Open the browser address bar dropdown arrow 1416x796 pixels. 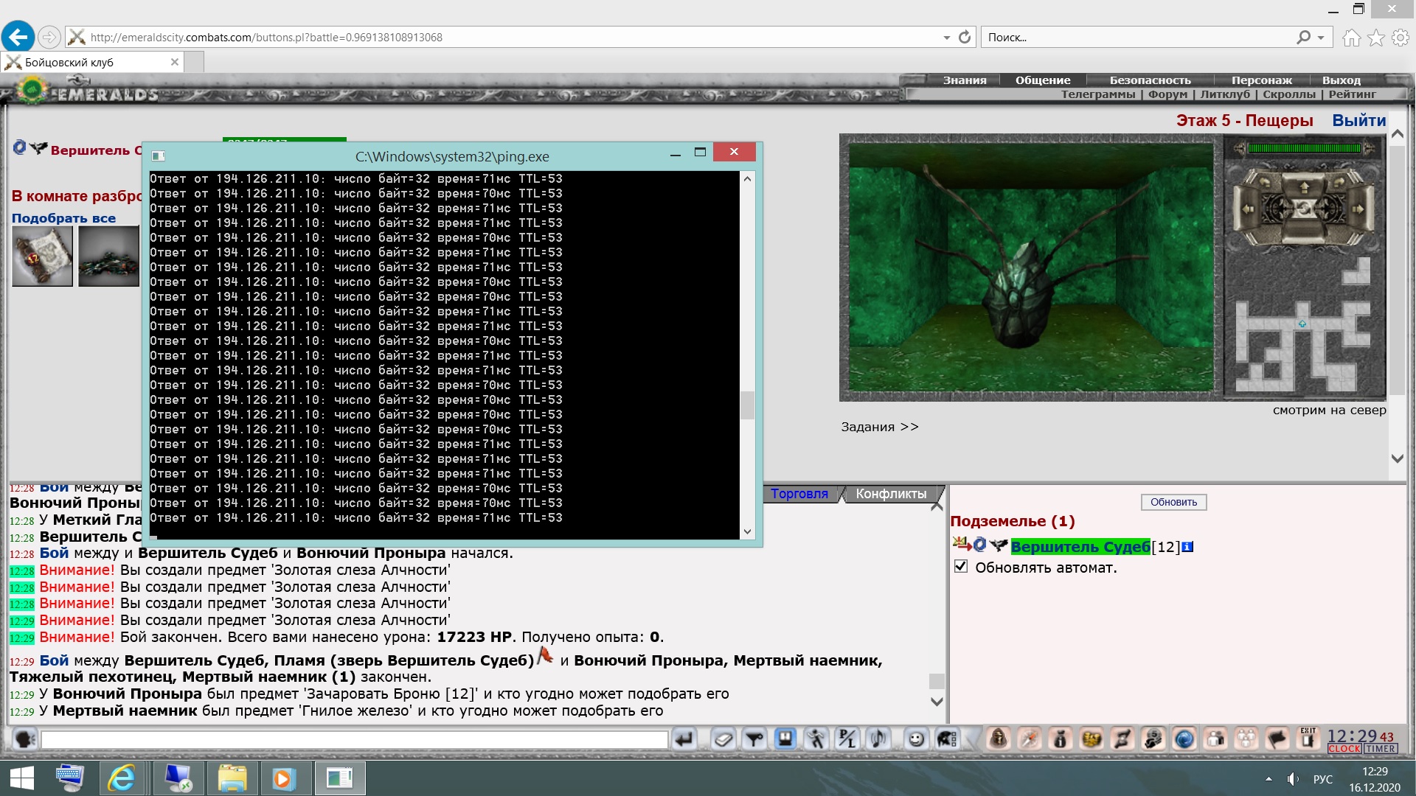[946, 38]
